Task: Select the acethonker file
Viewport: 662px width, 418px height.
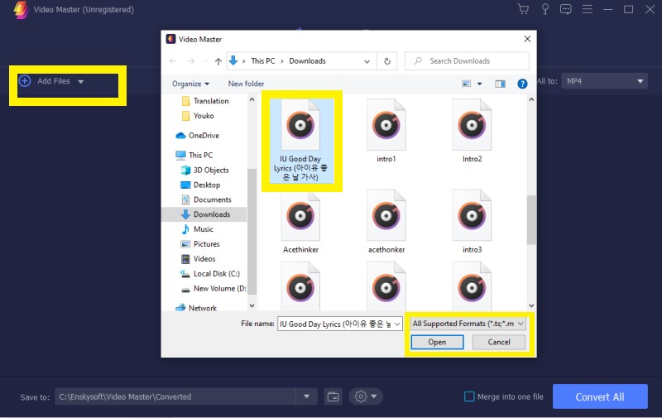Action: (x=386, y=222)
